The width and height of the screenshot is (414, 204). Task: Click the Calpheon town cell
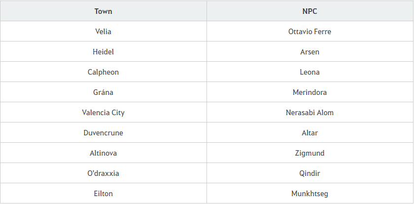pyautogui.click(x=103, y=72)
